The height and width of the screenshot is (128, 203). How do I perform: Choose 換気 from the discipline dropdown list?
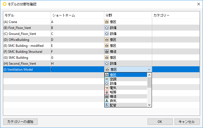pyautogui.click(x=126, y=101)
